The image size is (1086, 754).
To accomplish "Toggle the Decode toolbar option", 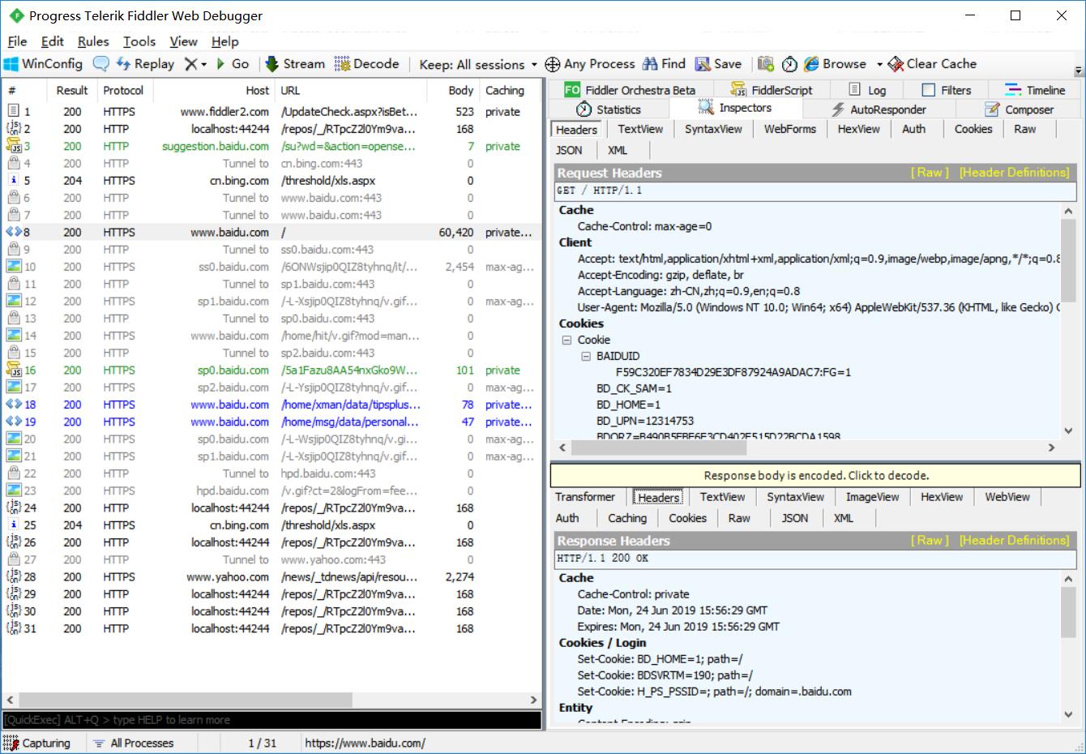I will (x=366, y=64).
